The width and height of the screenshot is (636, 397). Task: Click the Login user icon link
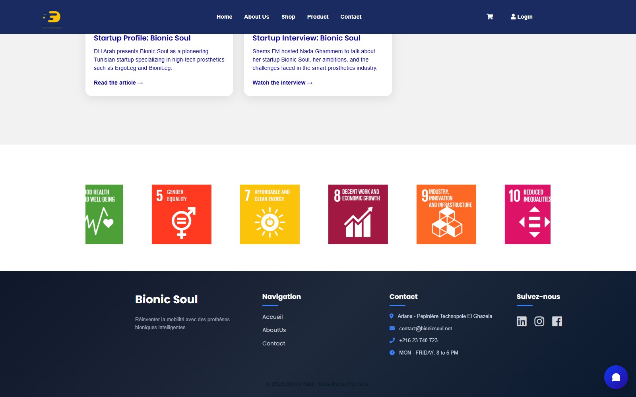click(x=522, y=17)
